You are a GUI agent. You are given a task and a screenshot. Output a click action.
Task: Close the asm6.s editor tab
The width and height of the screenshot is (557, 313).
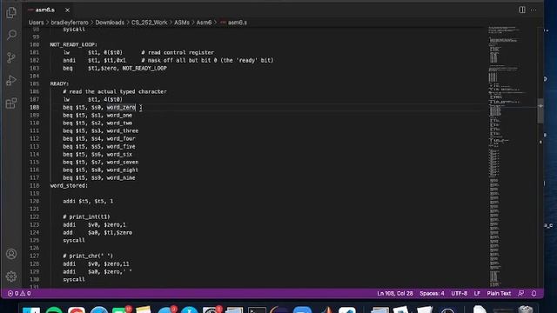pyautogui.click(x=67, y=10)
